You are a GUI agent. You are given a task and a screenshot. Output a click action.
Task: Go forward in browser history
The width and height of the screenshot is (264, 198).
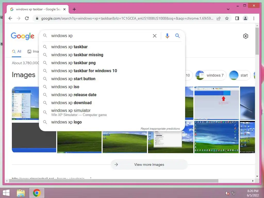[x=19, y=18]
